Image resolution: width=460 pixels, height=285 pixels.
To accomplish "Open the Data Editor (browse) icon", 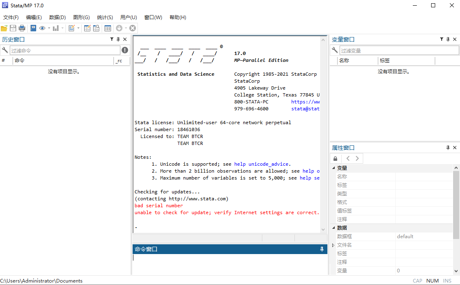I will pyautogui.click(x=96, y=28).
